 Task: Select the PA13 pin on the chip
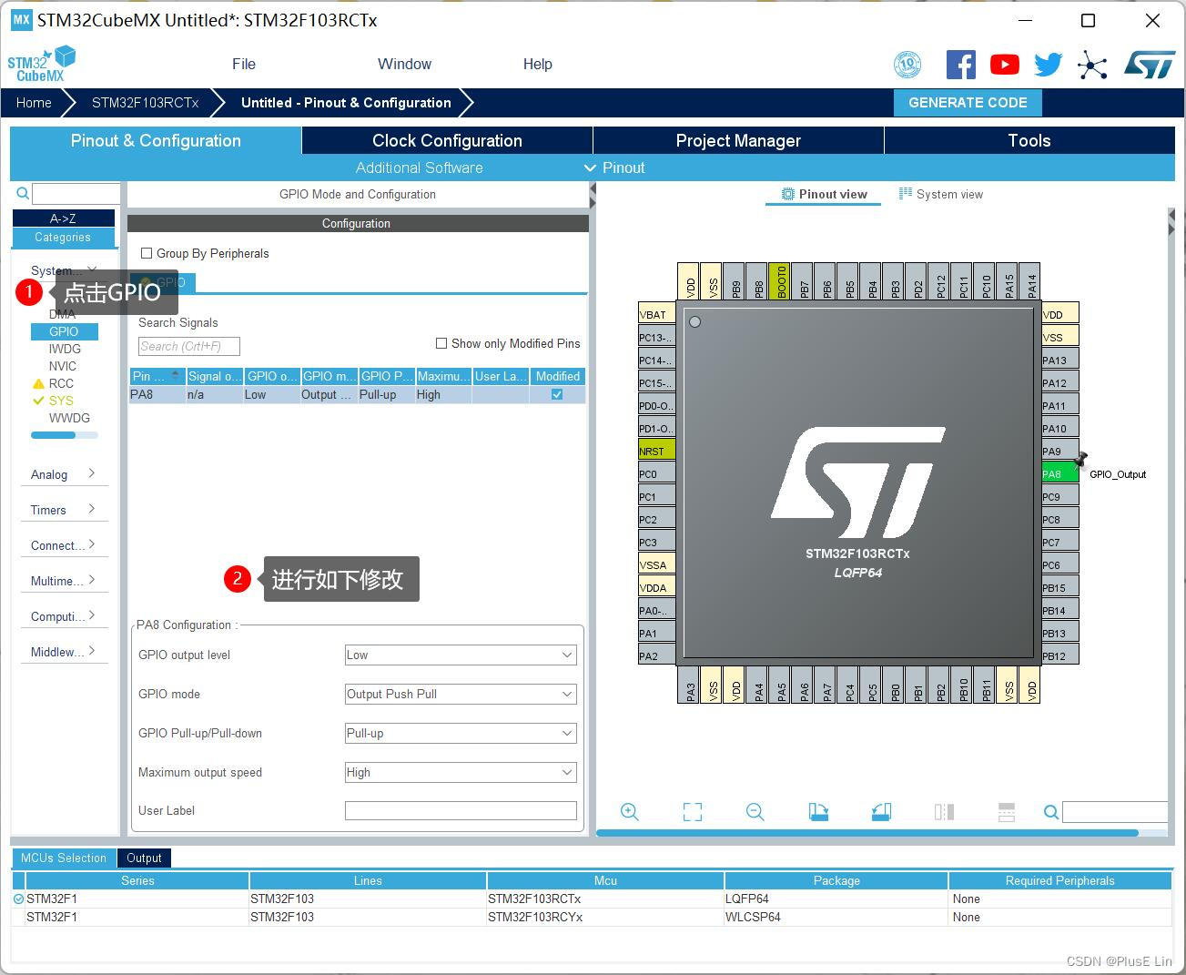coord(1060,360)
